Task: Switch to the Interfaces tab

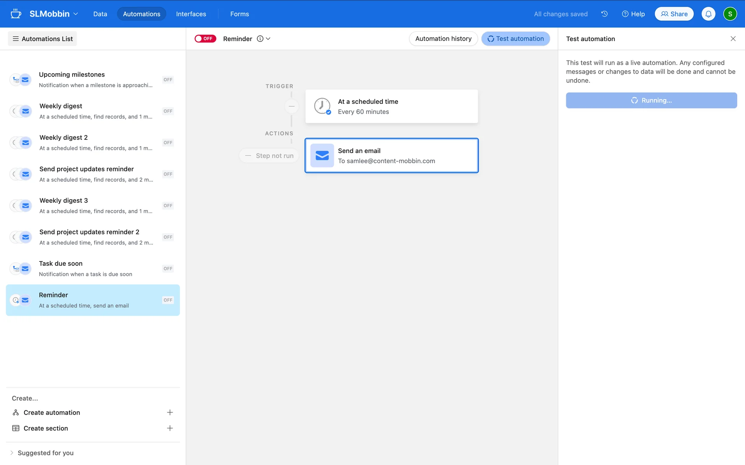Action: click(x=191, y=14)
